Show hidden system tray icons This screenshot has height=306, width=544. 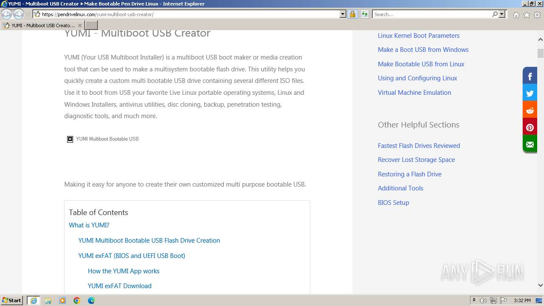pos(474,300)
